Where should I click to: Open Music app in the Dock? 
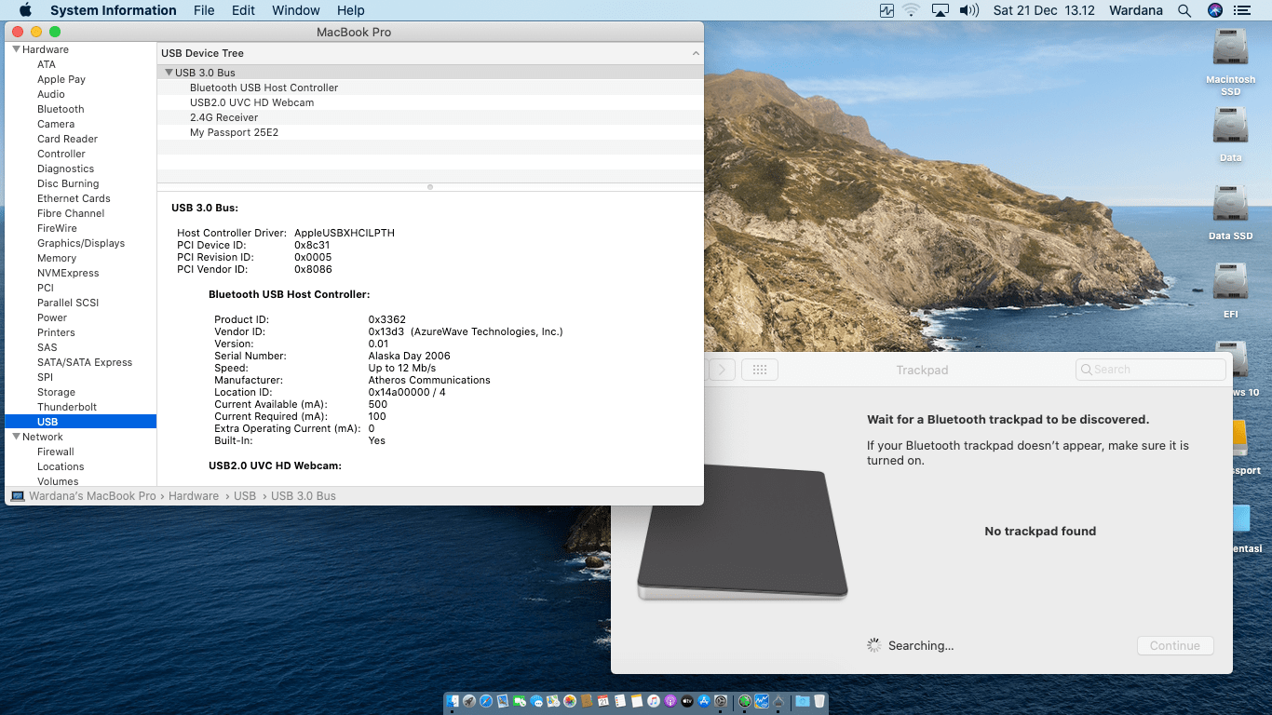coord(654,701)
